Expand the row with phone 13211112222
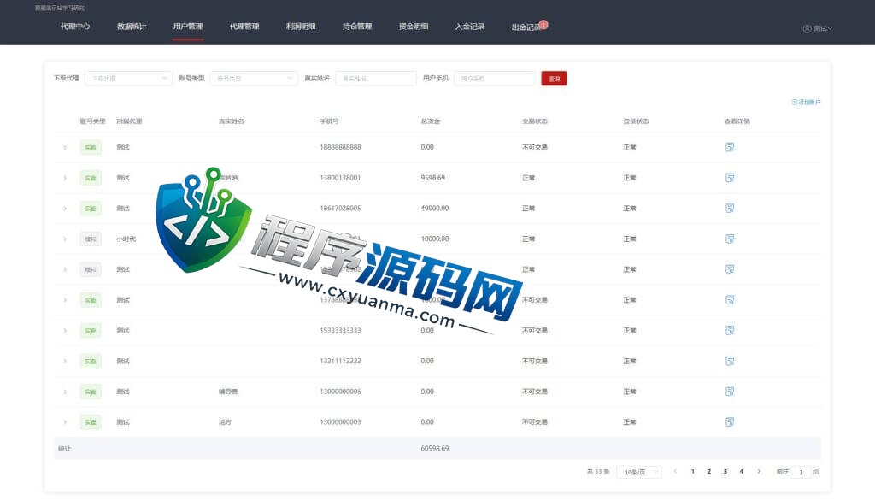 tap(65, 362)
